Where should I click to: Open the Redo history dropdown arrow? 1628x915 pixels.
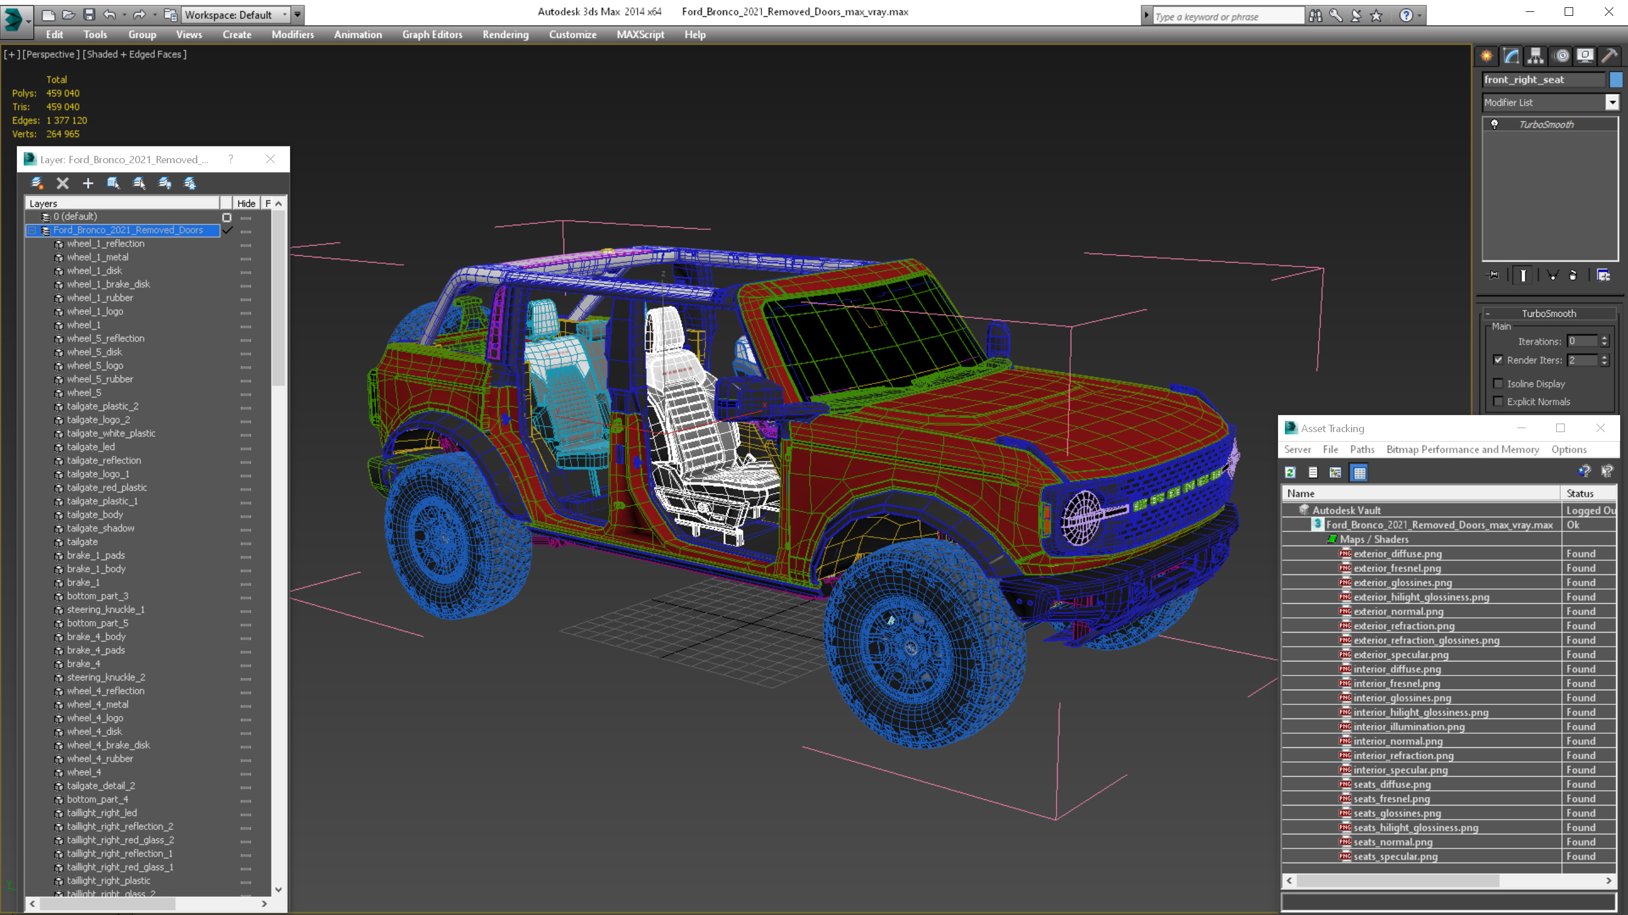[154, 15]
